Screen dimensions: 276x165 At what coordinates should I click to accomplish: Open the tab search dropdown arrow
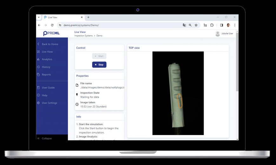pyautogui.click(x=39, y=17)
